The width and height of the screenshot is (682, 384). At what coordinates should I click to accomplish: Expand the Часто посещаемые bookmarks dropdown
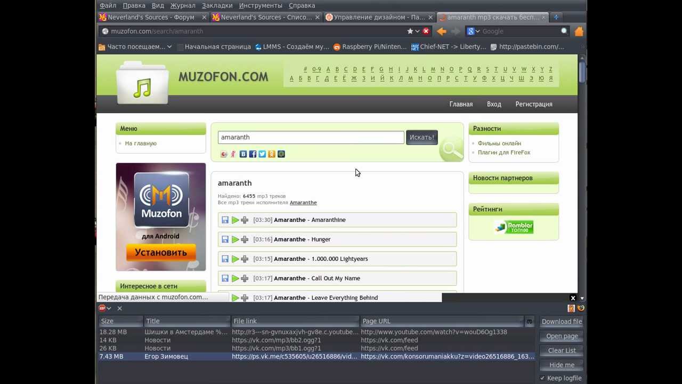point(169,47)
